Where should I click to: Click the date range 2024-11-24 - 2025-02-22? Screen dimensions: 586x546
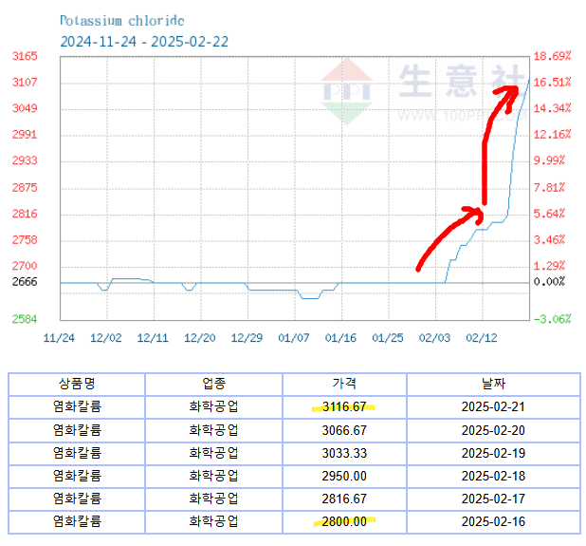[144, 42]
